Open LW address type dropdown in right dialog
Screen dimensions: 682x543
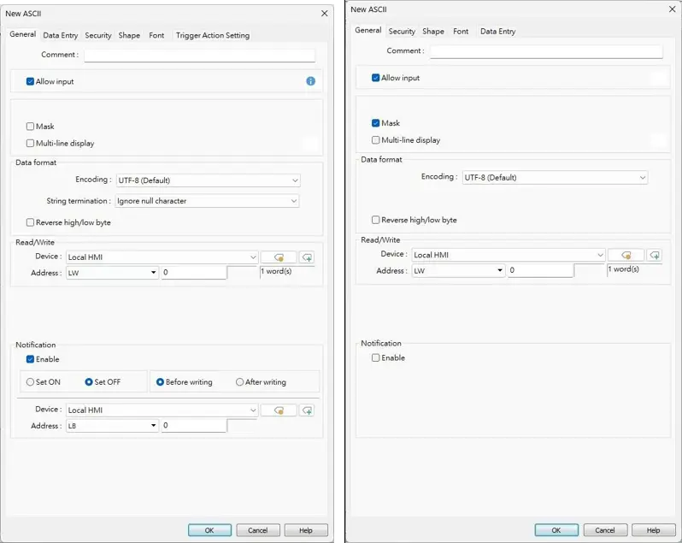458,270
